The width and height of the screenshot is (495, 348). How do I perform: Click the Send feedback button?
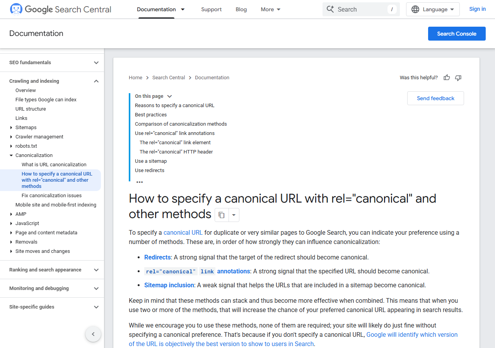435,98
